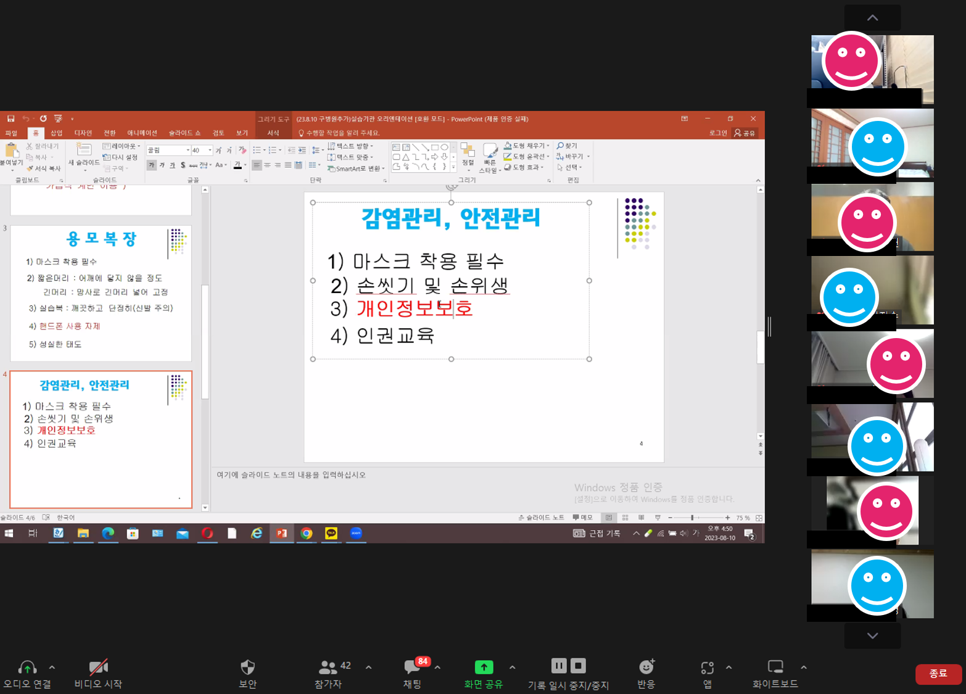Open Convert to SmartArt dropdown
Viewport: 966px width, 694px height.
coord(356,168)
